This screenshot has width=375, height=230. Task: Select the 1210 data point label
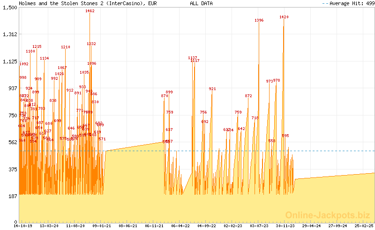coord(66,47)
